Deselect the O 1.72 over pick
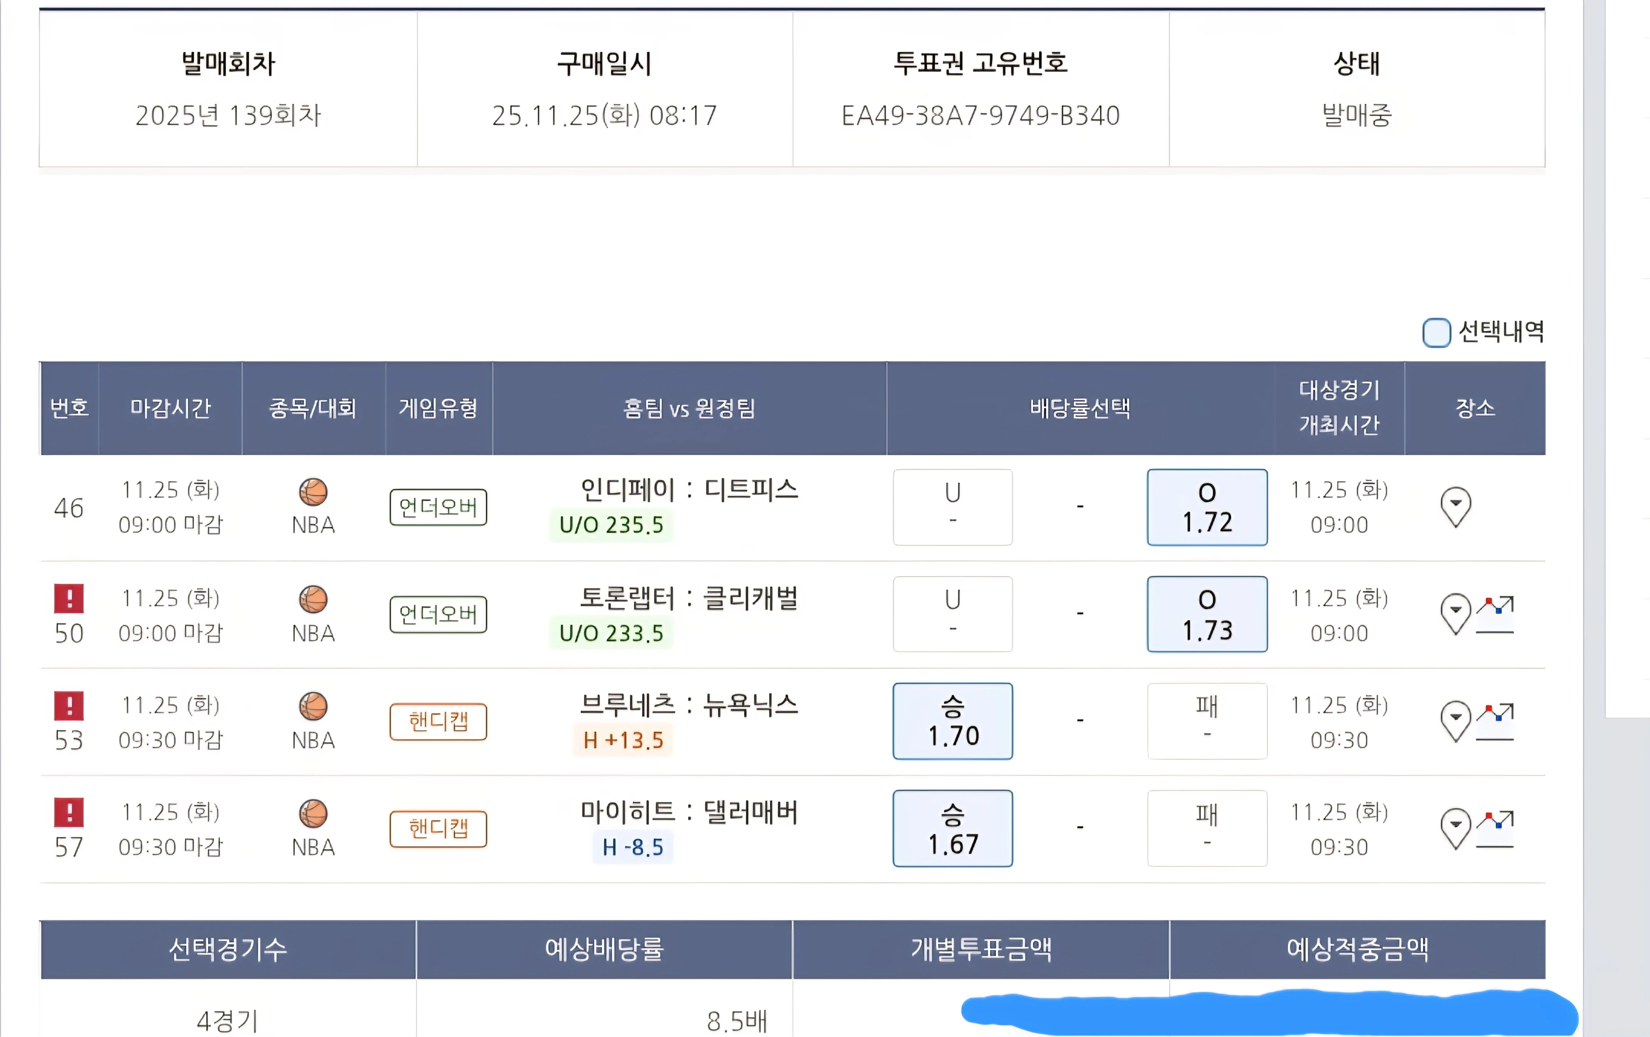Viewport: 1650px width, 1037px height. 1207,507
